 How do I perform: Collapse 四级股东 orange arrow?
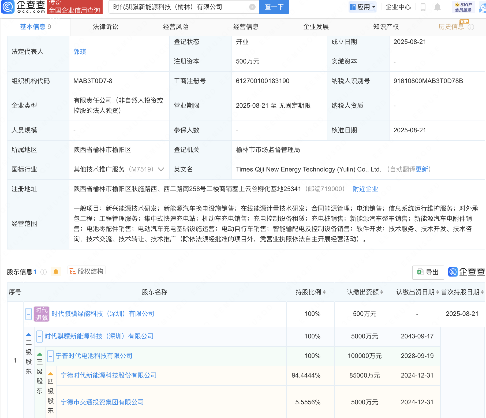[x=51, y=374]
